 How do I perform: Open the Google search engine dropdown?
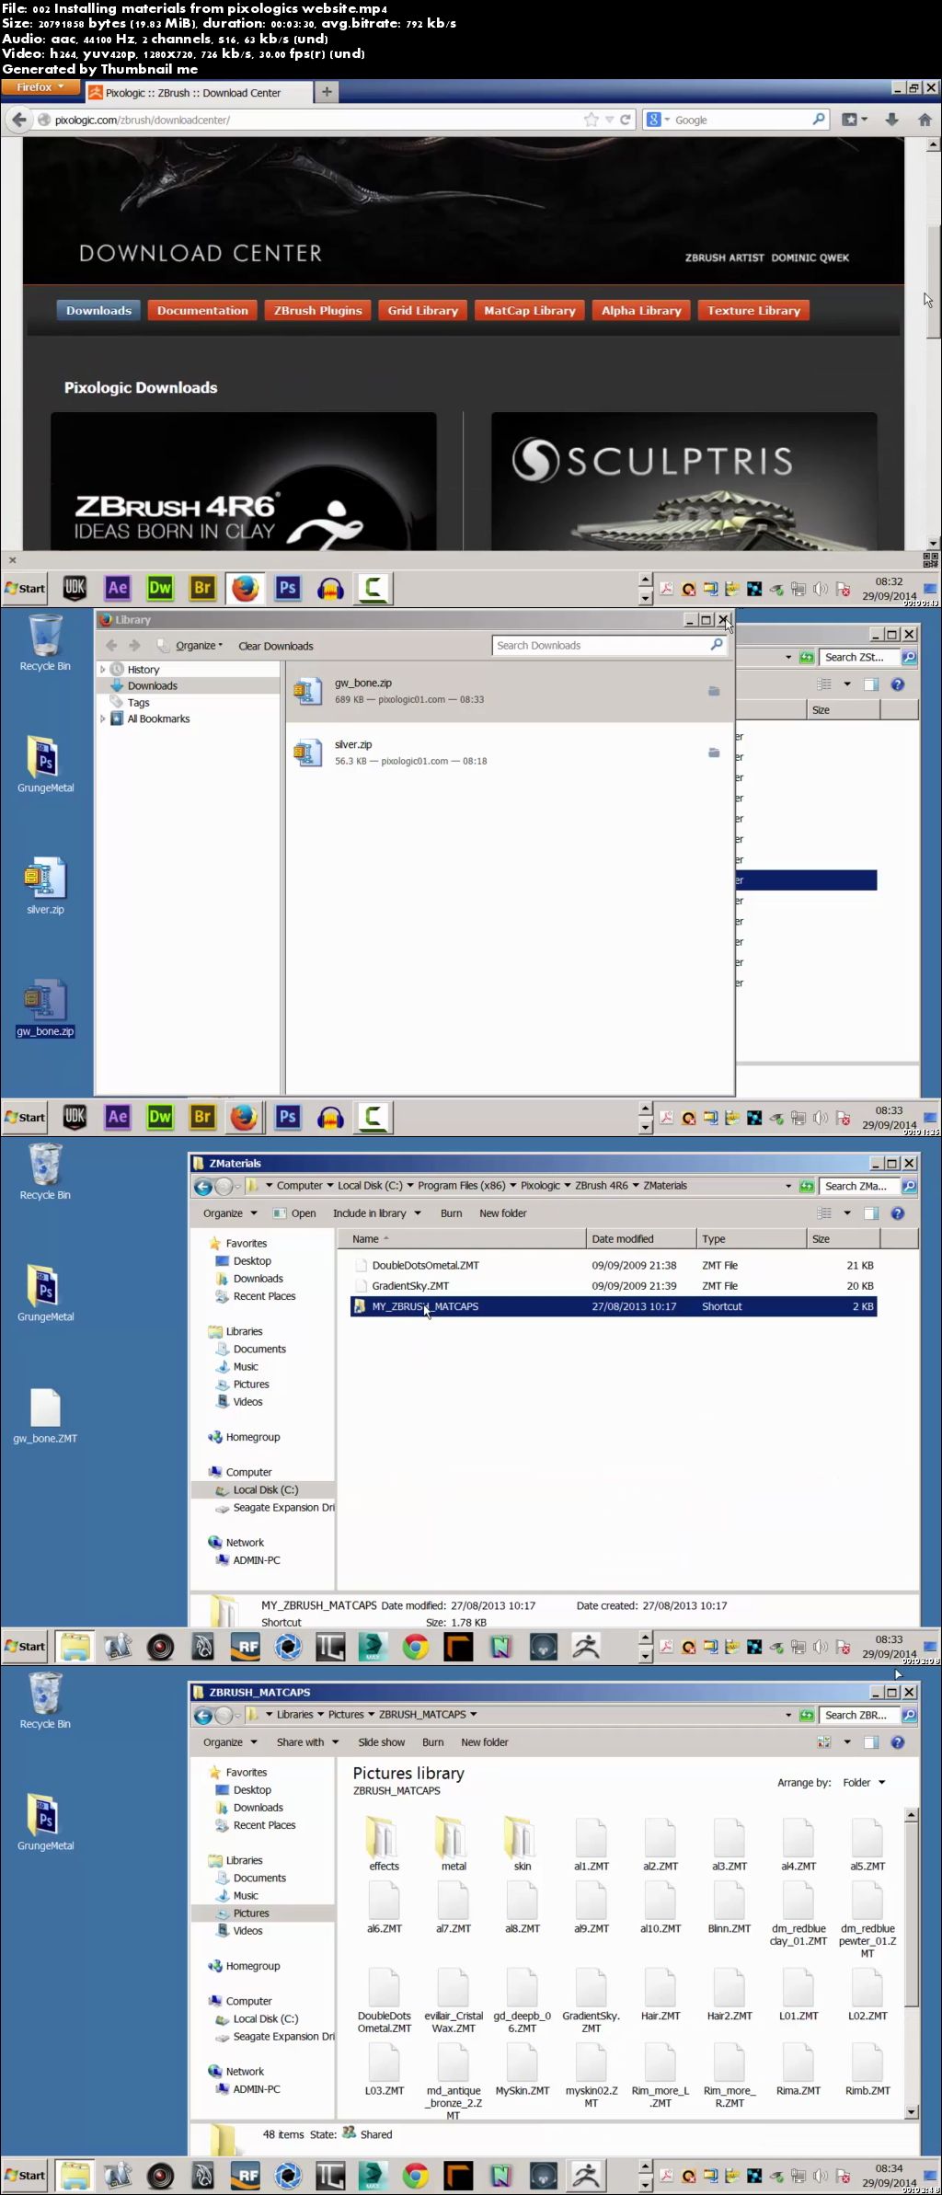pyautogui.click(x=659, y=120)
